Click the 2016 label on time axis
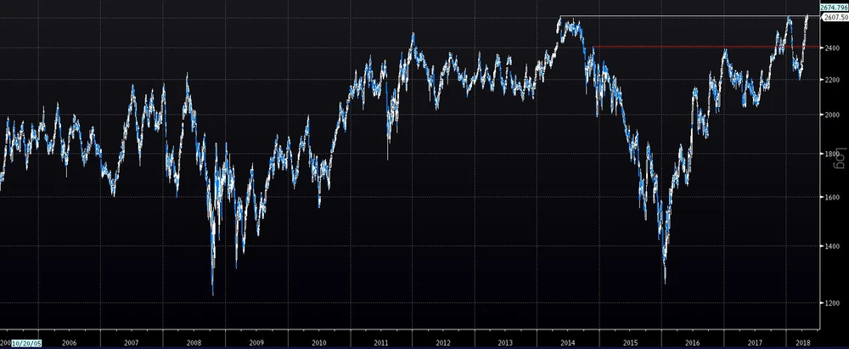 693,343
